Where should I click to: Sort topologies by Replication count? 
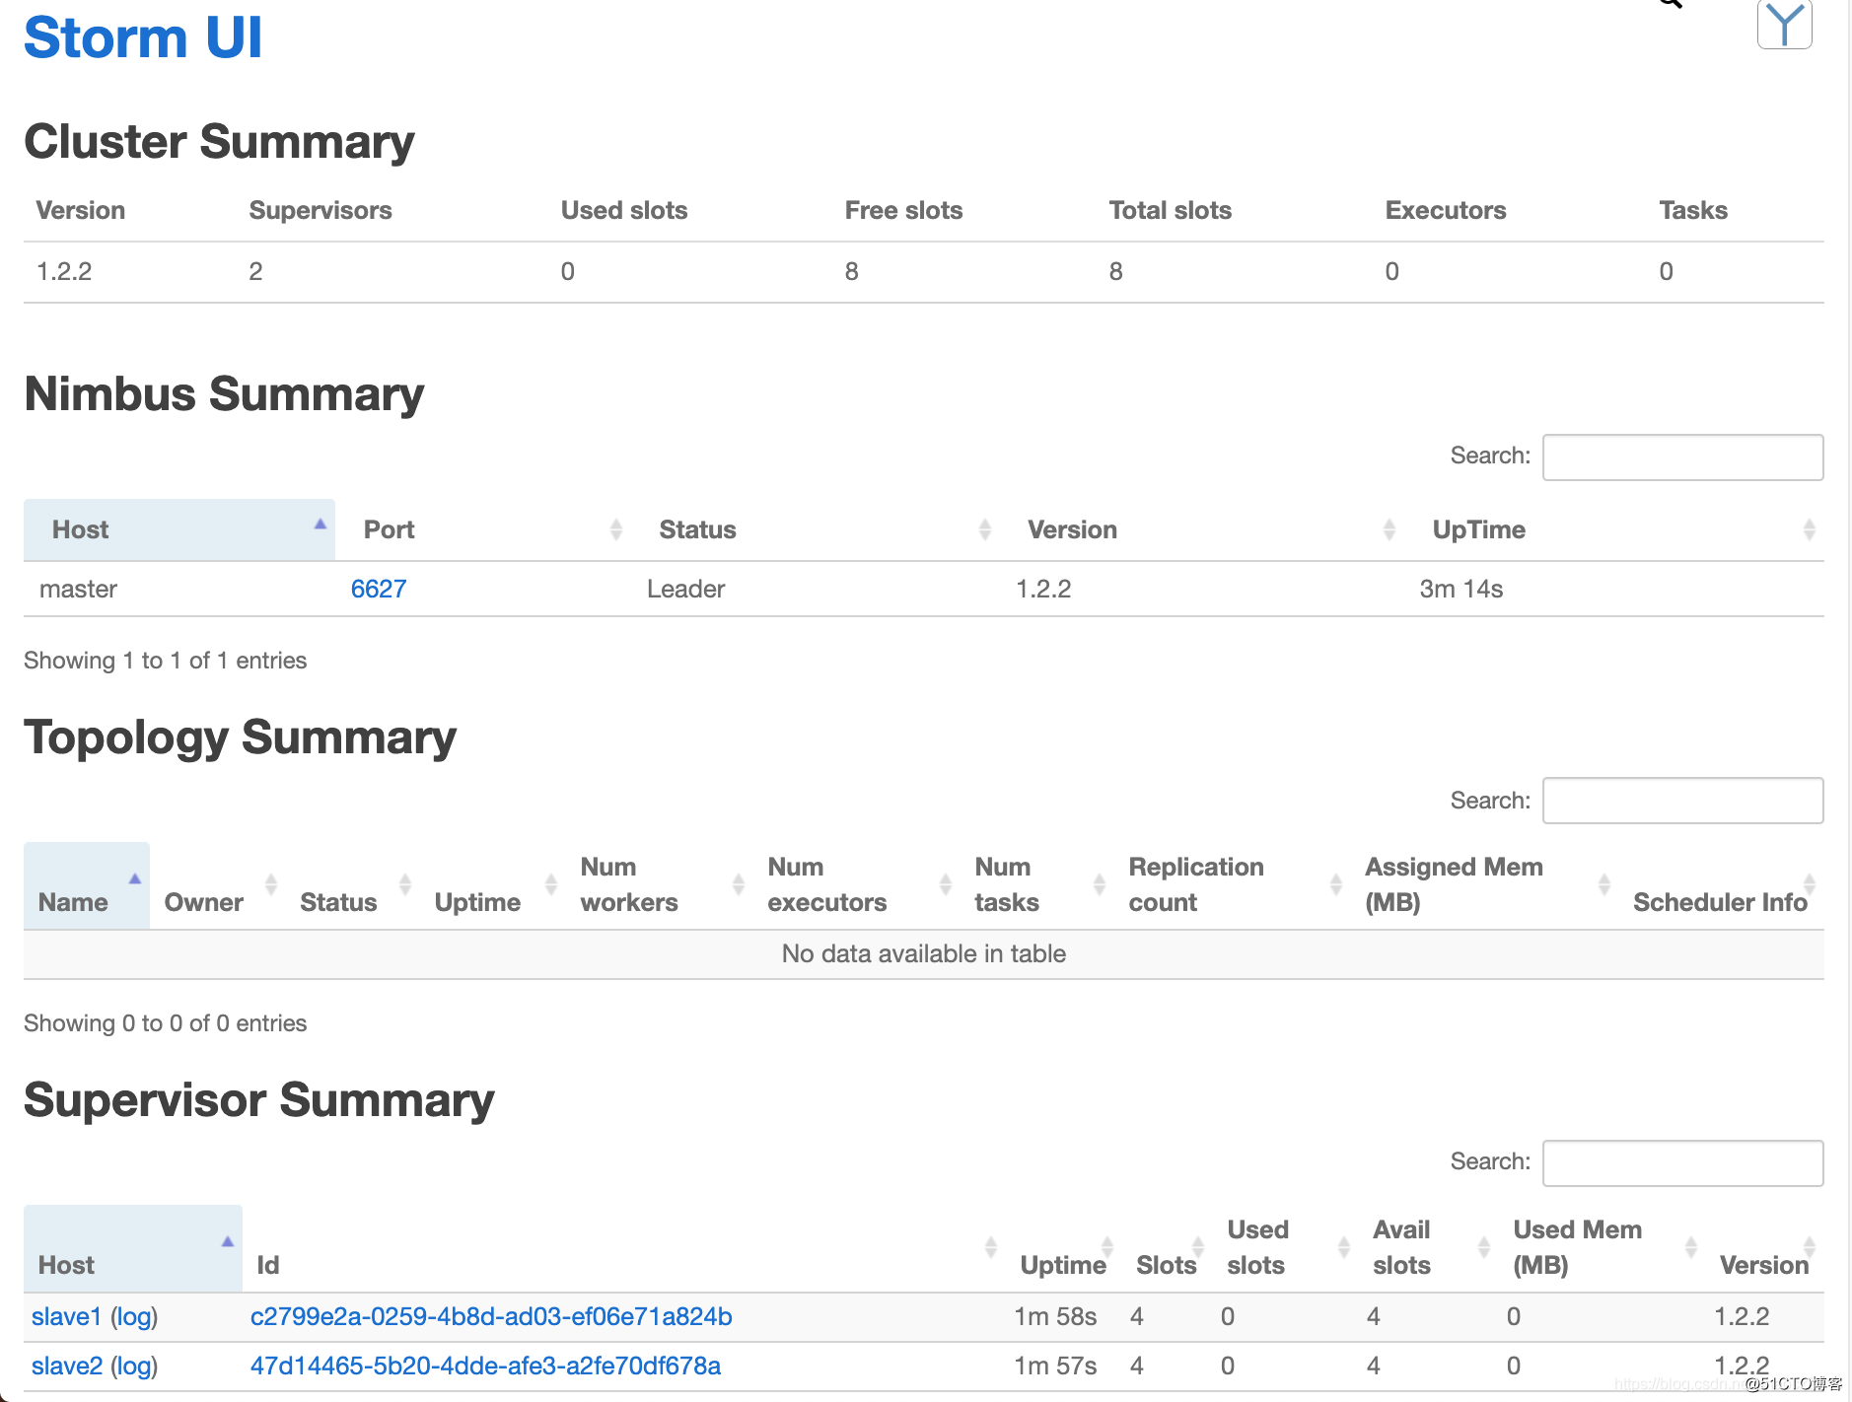click(x=1233, y=885)
